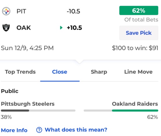Click the PIT team abbreviation

click(x=21, y=11)
